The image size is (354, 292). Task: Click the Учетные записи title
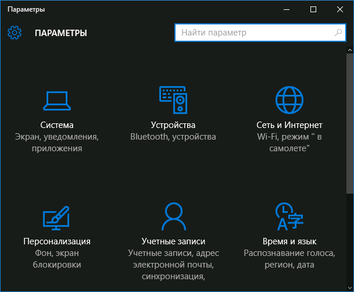pyautogui.click(x=173, y=241)
